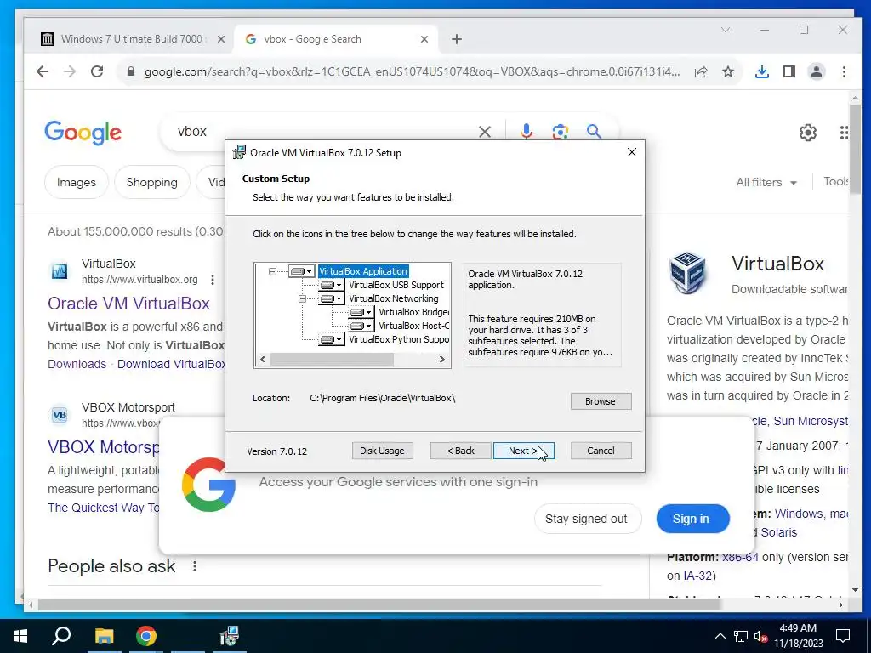Image resolution: width=871 pixels, height=653 pixels.
Task: Click the Google logo
Action: (83, 133)
